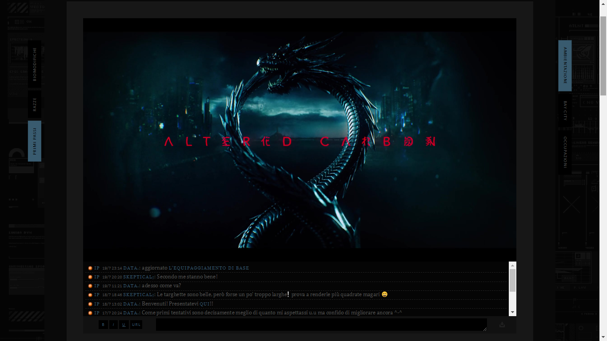This screenshot has width=607, height=341.
Task: Click username SKEPTICAL on the 18/7 18:46 message
Action: tap(138, 295)
